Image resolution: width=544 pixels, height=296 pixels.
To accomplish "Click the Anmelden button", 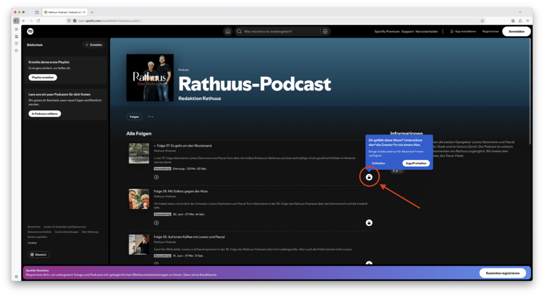I will tap(516, 31).
